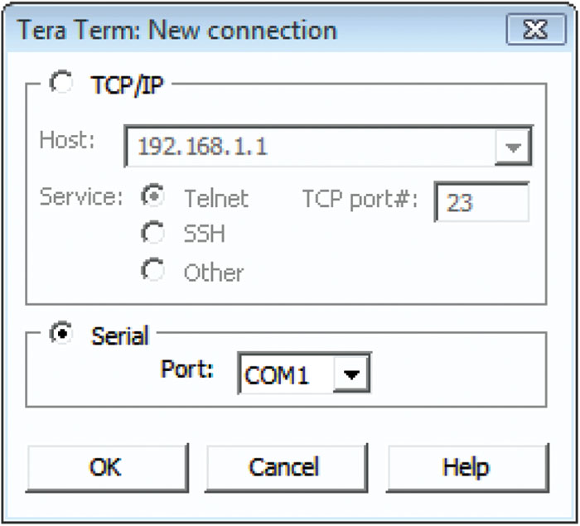Choose the Other service option
The height and width of the screenshot is (526, 580).
(x=152, y=270)
